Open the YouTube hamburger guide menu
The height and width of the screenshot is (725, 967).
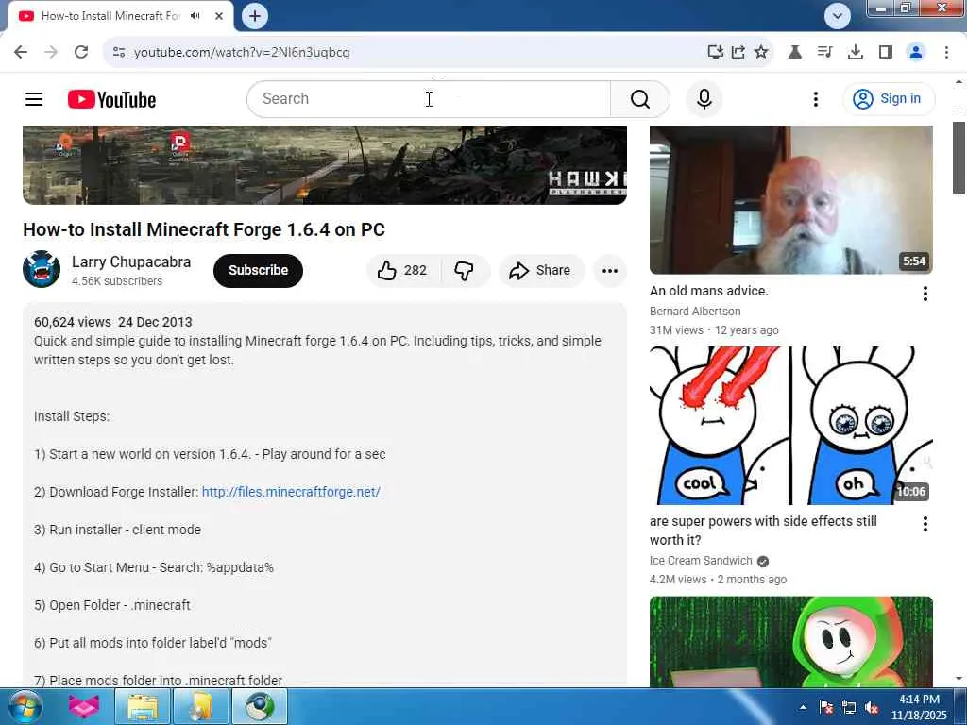click(x=34, y=98)
